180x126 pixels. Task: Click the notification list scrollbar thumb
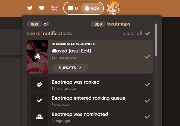click(x=156, y=40)
